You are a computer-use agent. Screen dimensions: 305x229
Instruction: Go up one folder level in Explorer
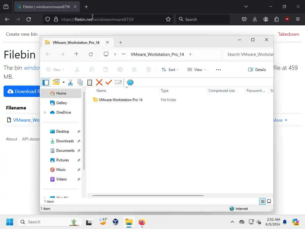point(77,54)
